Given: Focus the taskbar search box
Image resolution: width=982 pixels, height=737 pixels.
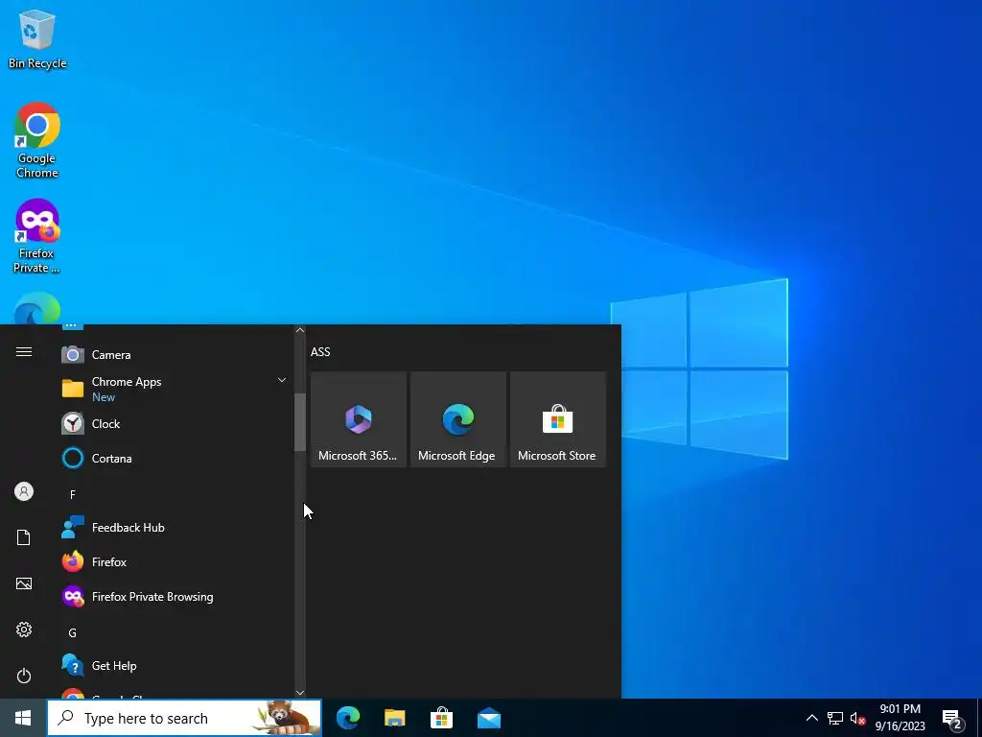Looking at the screenshot, I should point(184,718).
